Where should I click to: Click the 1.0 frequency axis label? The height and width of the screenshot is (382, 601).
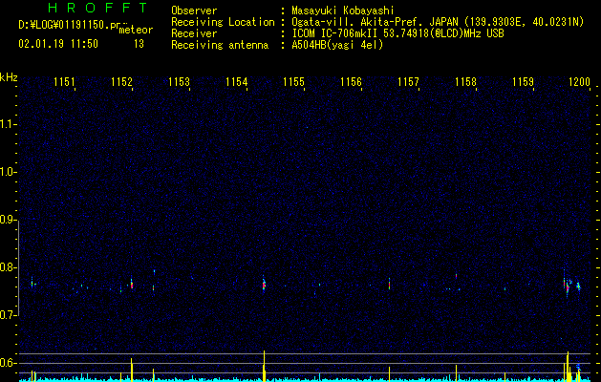click(8, 172)
